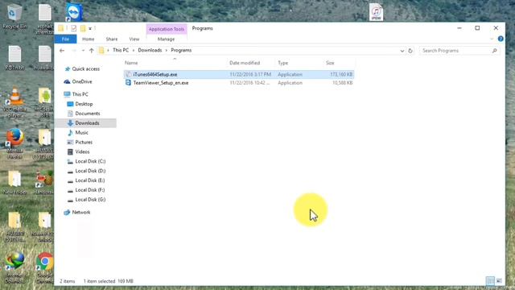Screen dimensions: 515x290
Task: Open Documents in navigation pane
Action: 88,114
